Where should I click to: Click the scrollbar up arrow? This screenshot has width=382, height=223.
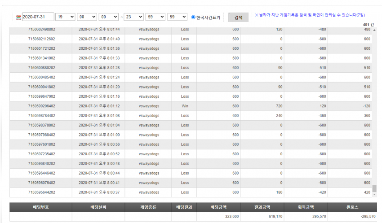[x=374, y=30]
